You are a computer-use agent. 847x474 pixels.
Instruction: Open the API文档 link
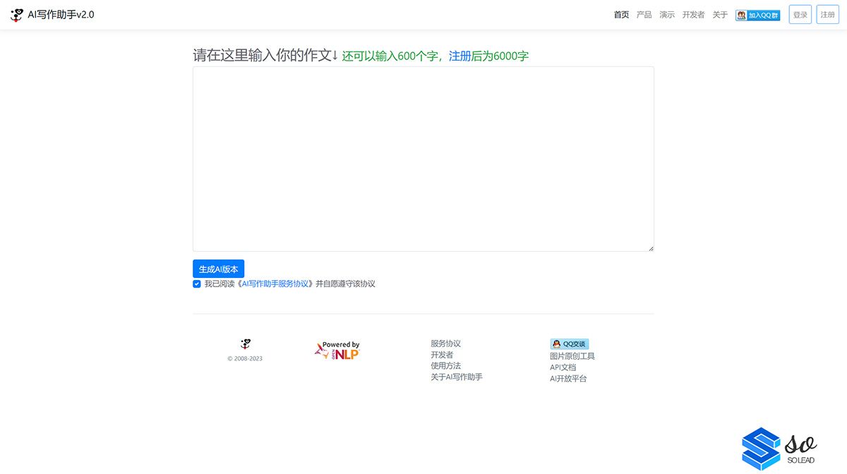click(563, 367)
